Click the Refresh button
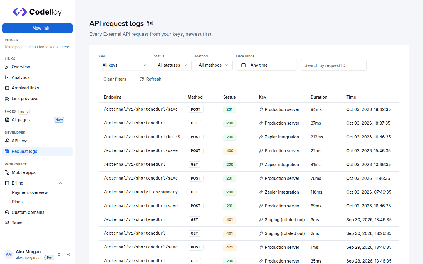423x264 pixels. 150,79
